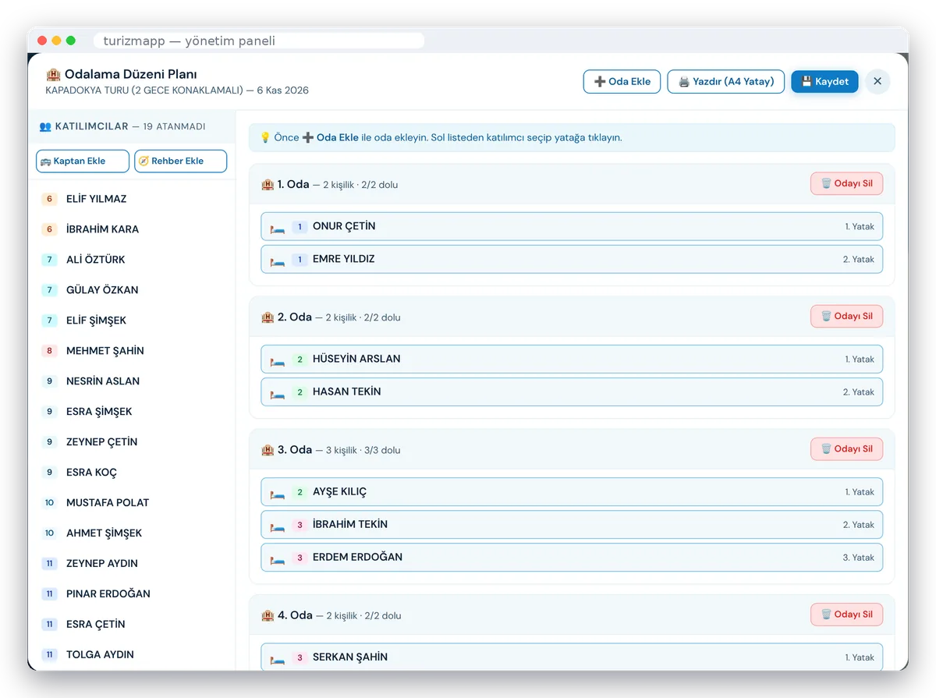The image size is (936, 698).
Task: Select SERKAN ŞAHİN's bed in 4. Oda
Action: click(572, 657)
